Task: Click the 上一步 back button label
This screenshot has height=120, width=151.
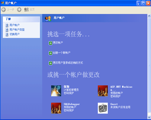Action: [x=11, y=10]
